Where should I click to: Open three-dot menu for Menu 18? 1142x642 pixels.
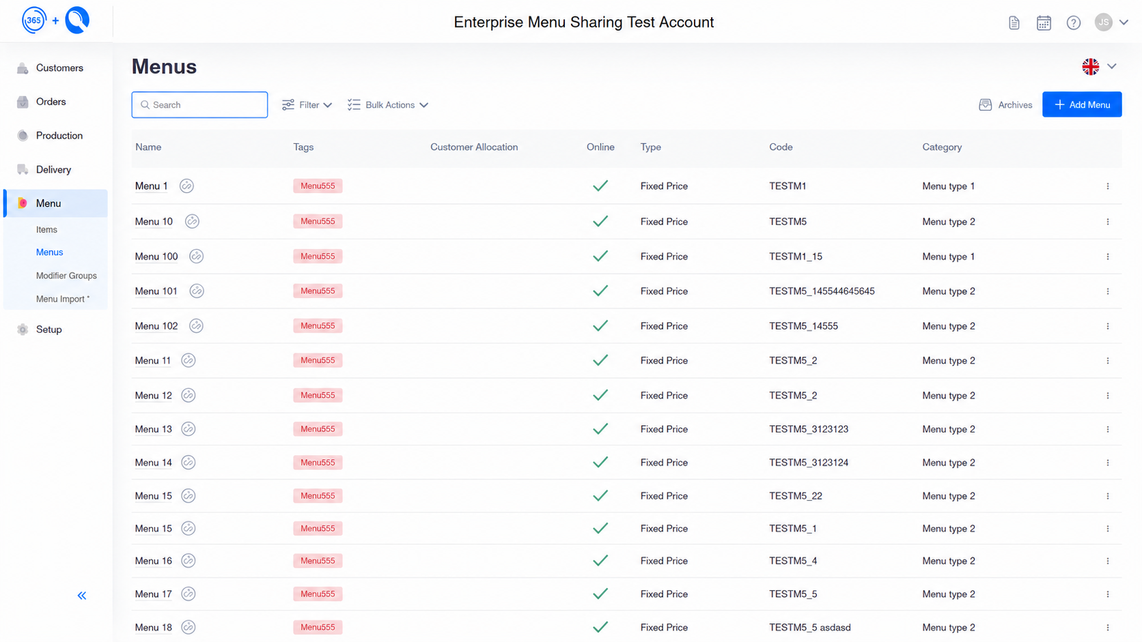click(1108, 627)
